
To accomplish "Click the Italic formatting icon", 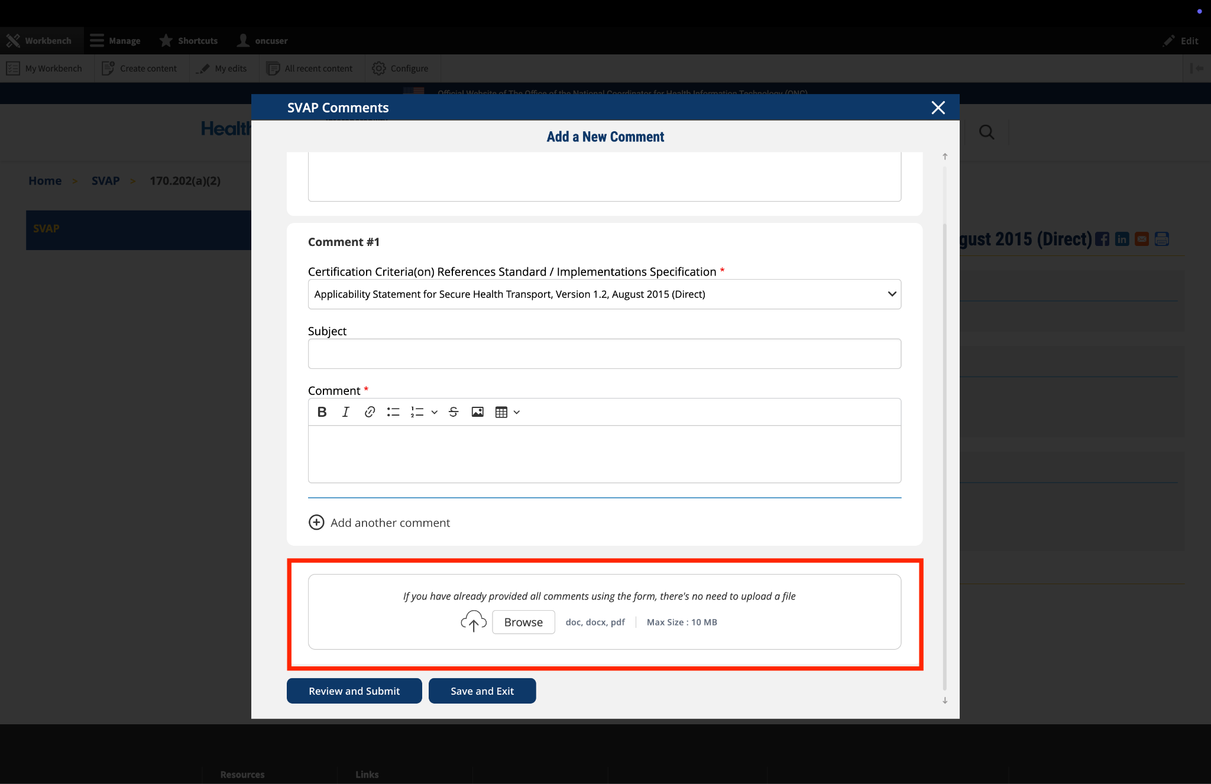I will (346, 412).
